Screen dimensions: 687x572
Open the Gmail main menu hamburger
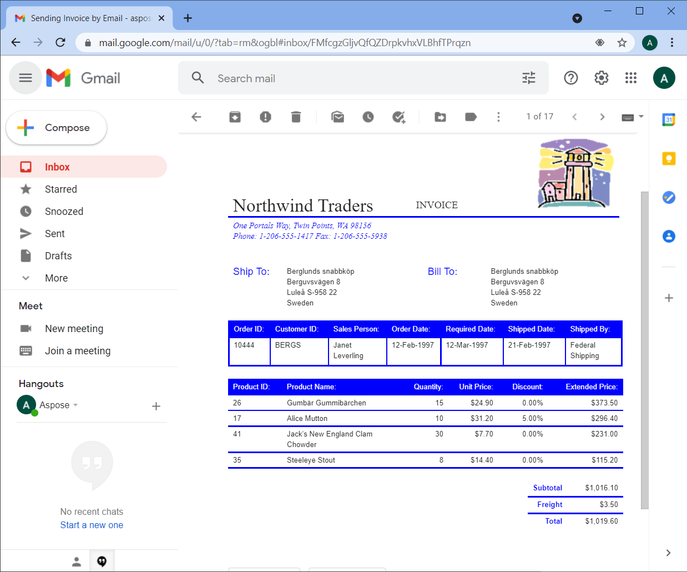[26, 78]
